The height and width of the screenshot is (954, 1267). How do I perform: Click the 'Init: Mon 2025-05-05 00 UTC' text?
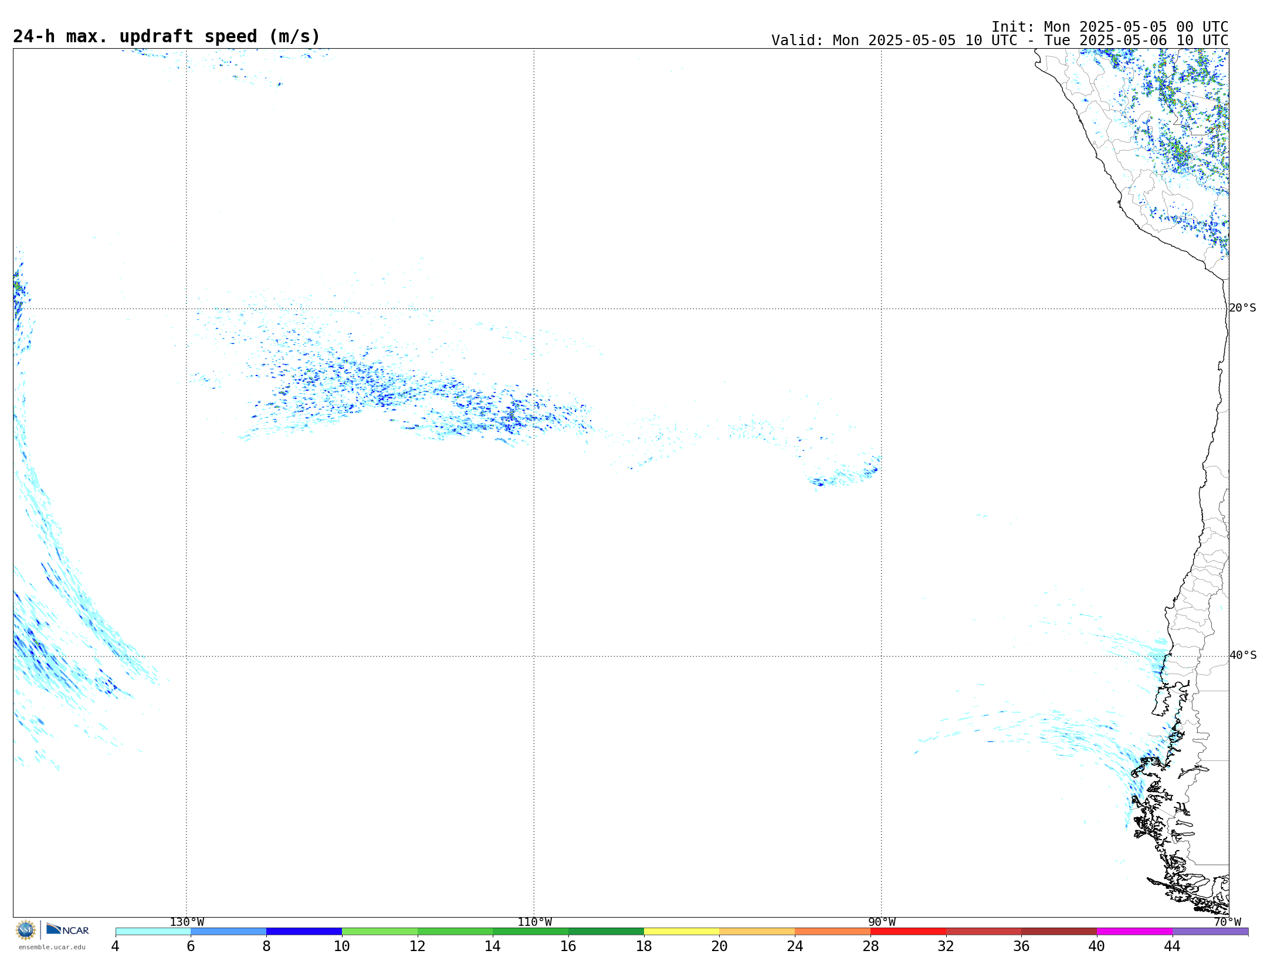click(x=1110, y=27)
